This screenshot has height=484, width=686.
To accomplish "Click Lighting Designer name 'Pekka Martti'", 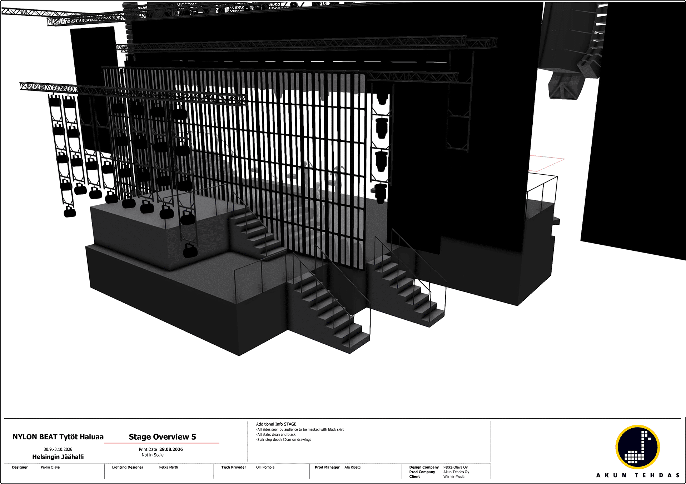I will (x=169, y=467).
